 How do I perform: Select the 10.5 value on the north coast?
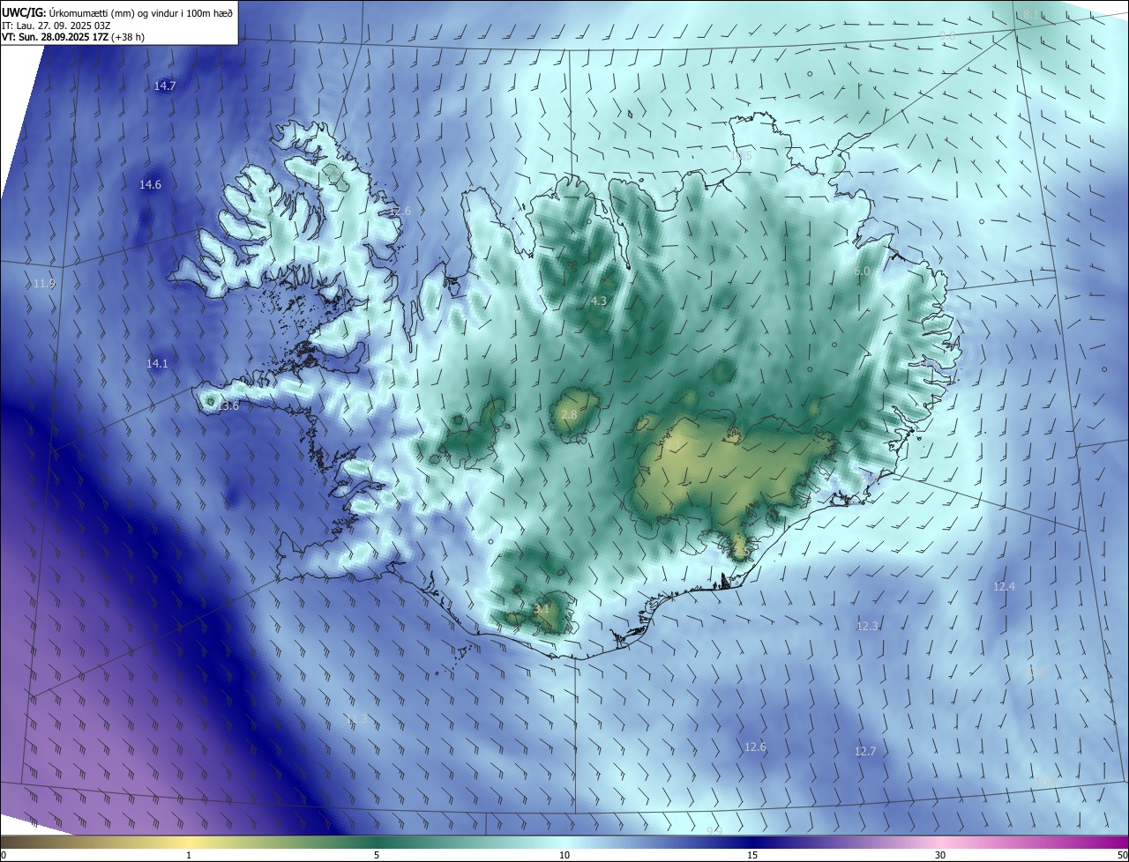pos(742,156)
